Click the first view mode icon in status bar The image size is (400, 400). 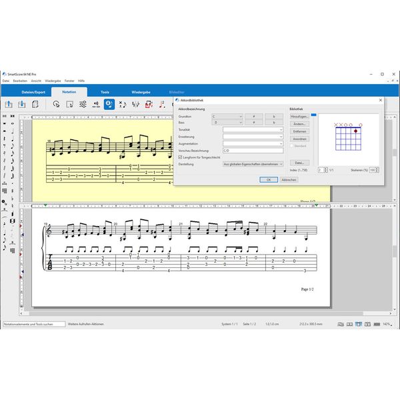click(x=341, y=324)
